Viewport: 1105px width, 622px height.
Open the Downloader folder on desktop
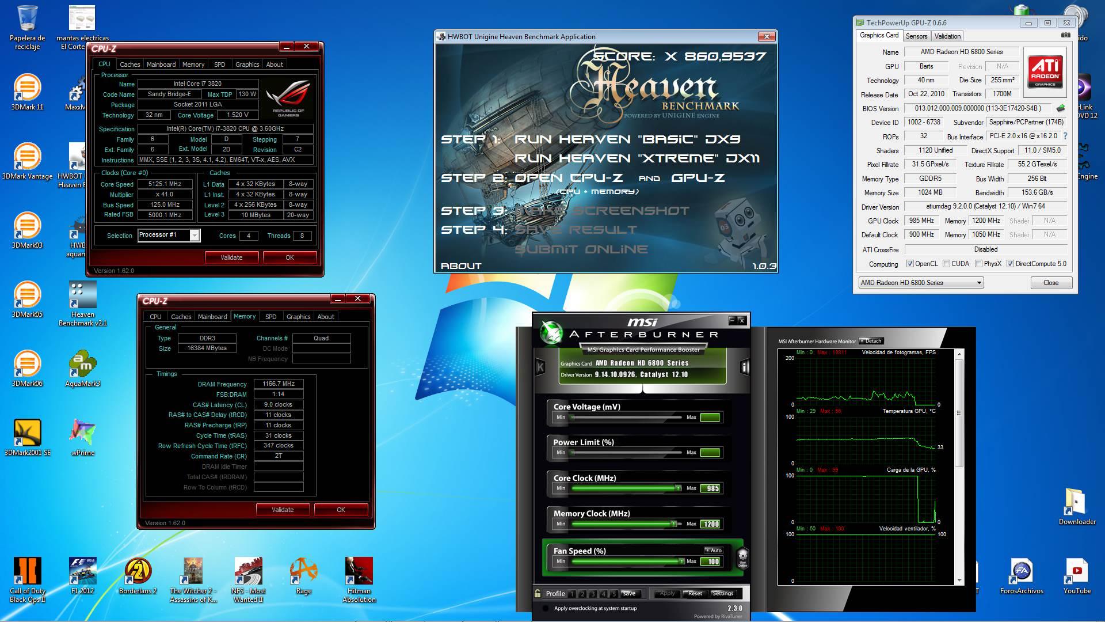click(x=1077, y=506)
